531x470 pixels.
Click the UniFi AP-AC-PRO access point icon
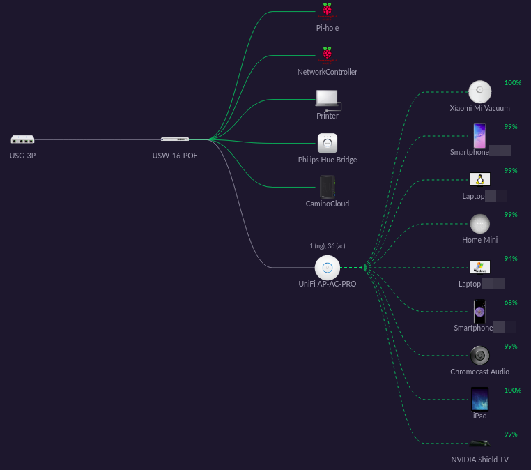point(327,268)
